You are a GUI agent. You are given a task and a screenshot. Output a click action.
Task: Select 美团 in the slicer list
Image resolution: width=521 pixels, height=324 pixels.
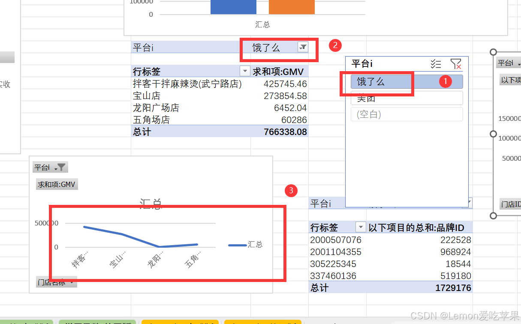[x=407, y=98]
